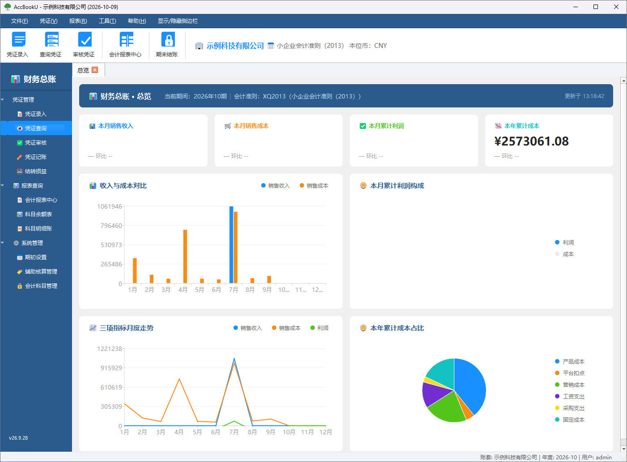Select 凭证查询 in the sidebar
Viewport: 627px width, 462px height.
36,128
